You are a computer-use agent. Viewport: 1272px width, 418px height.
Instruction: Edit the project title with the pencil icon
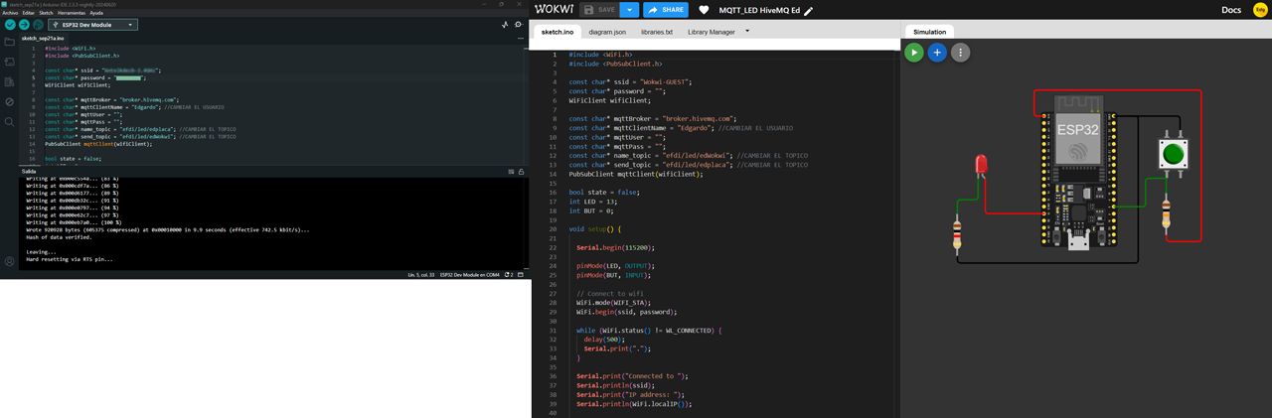[809, 11]
